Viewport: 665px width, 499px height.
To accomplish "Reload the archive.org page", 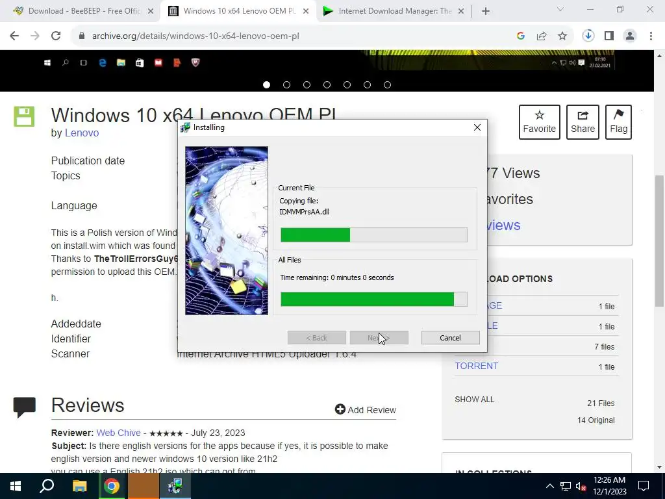I will (x=56, y=36).
